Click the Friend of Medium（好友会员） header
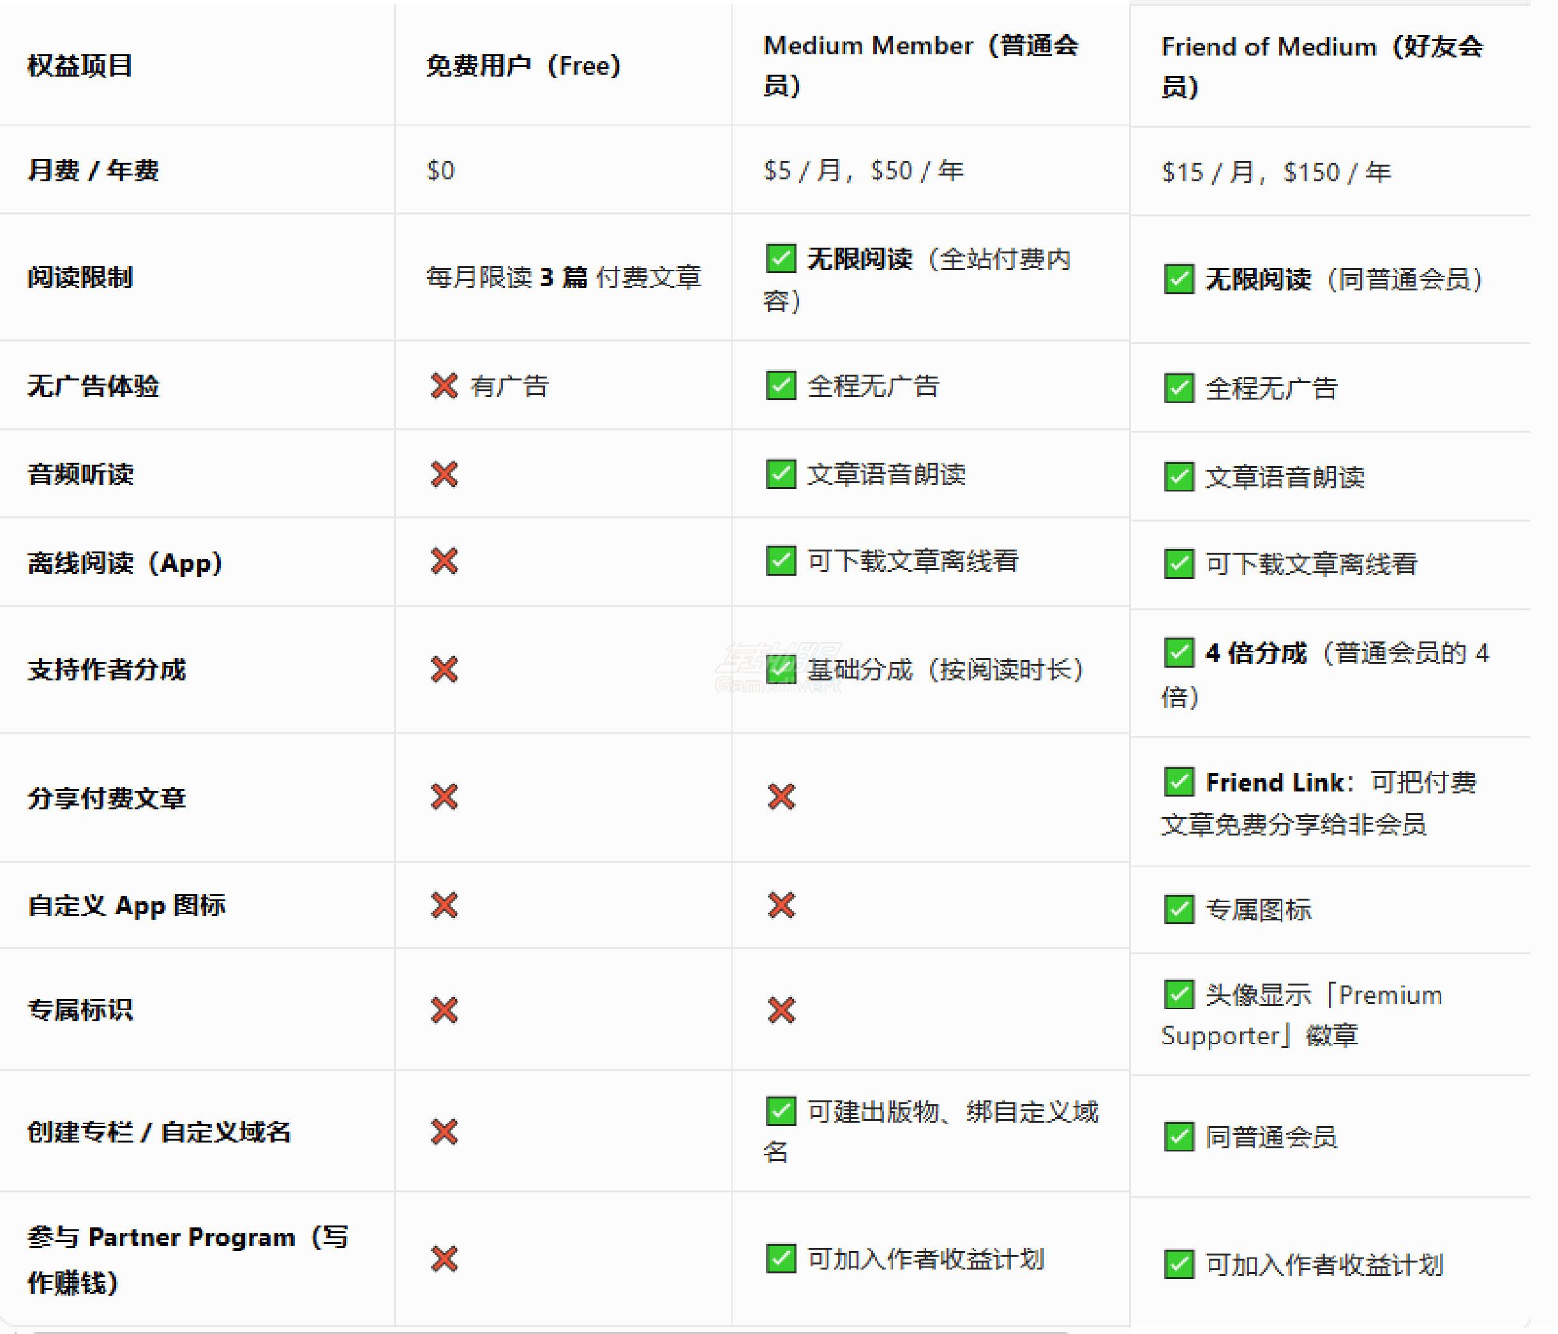Viewport: 1558px width, 1334px height. point(1322,66)
